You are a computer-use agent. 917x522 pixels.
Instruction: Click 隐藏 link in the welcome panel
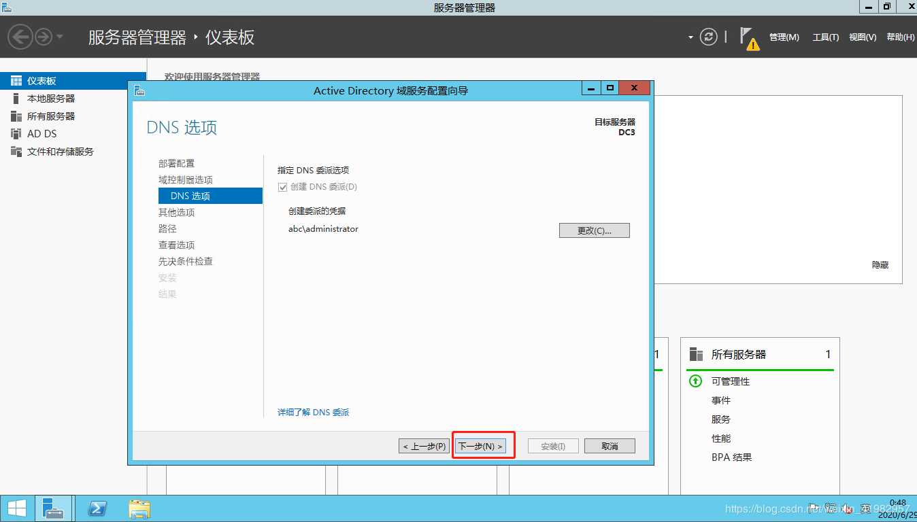[880, 265]
